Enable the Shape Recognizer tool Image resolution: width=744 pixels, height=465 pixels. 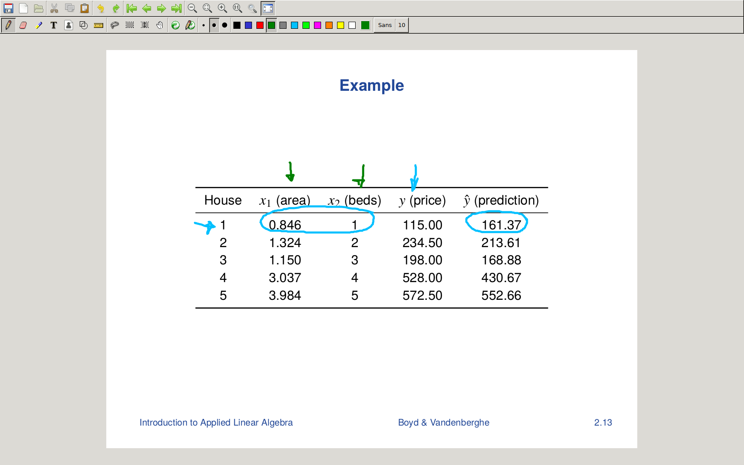tap(84, 25)
